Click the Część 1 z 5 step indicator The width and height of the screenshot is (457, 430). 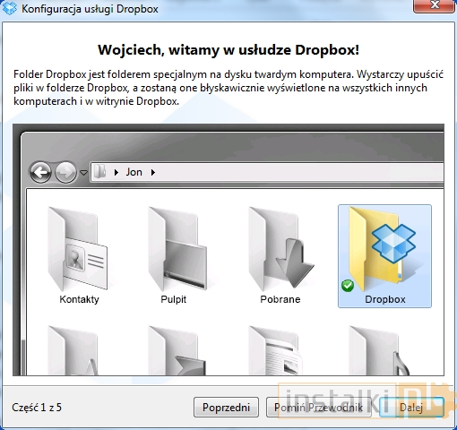[37, 407]
